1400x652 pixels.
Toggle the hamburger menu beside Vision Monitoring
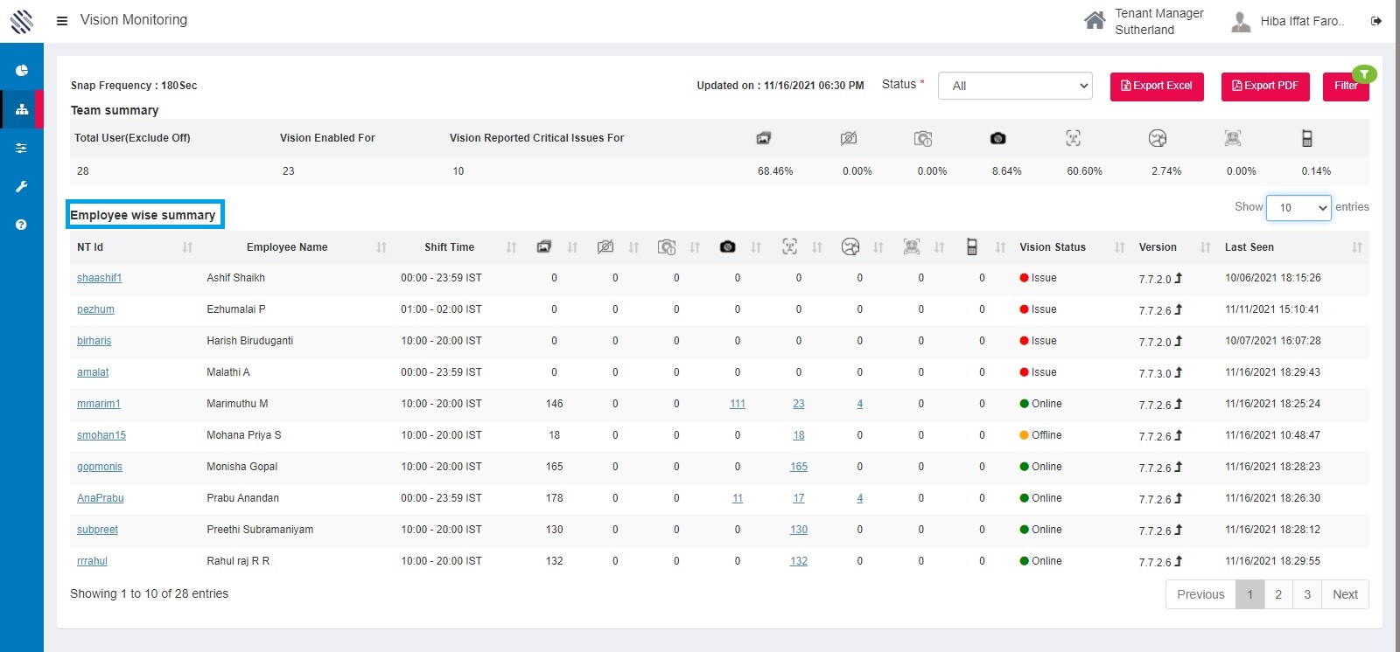[x=62, y=20]
